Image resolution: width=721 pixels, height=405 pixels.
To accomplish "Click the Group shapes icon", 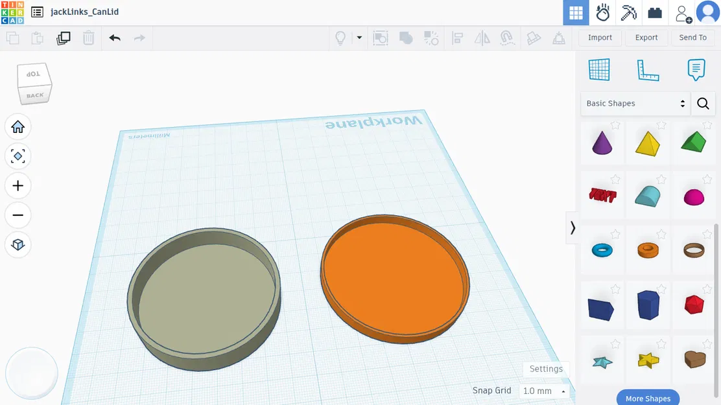I will tap(406, 38).
